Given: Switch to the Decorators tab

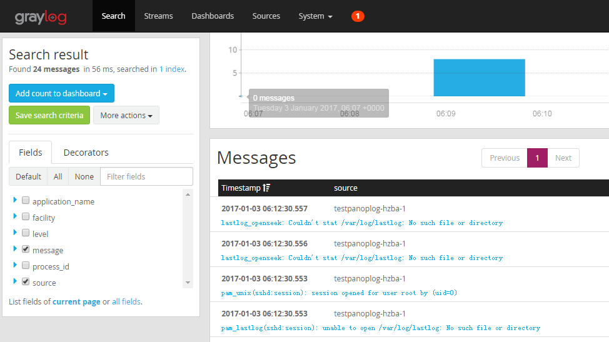Looking at the screenshot, I should click(86, 153).
